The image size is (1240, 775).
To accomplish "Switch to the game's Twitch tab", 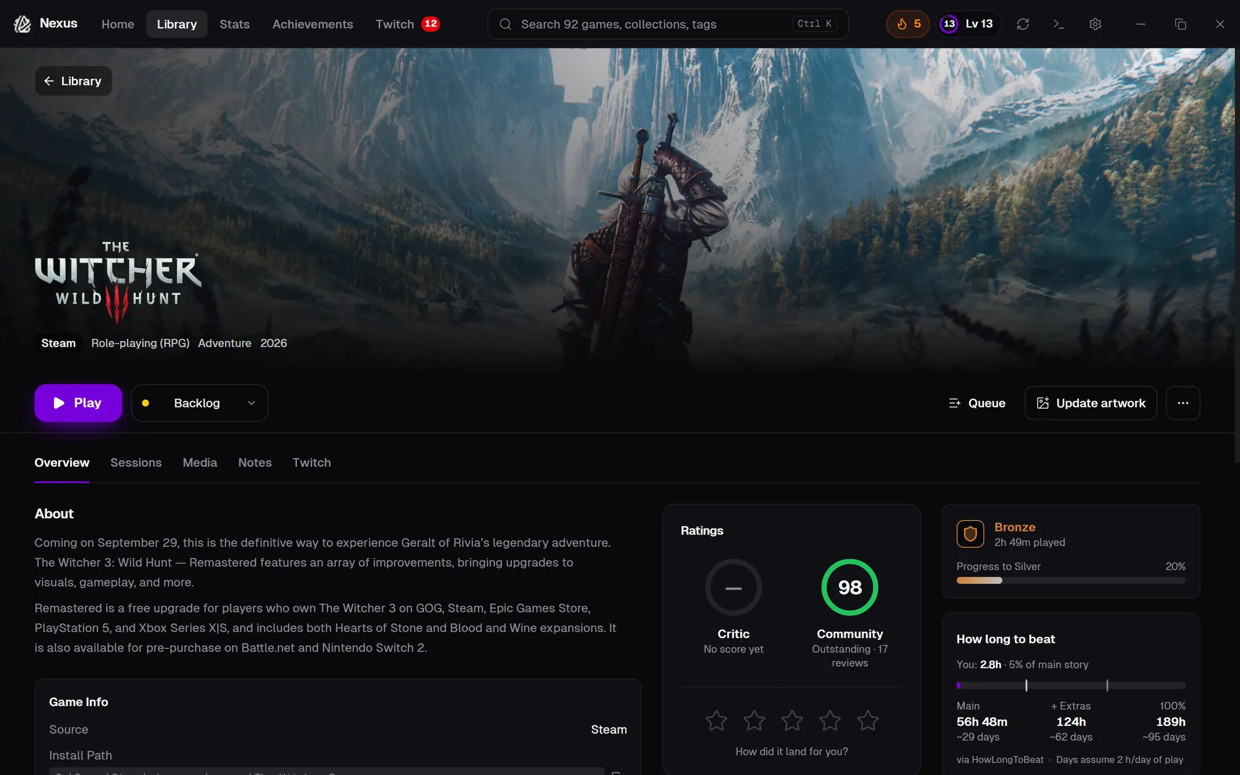I will (311, 463).
